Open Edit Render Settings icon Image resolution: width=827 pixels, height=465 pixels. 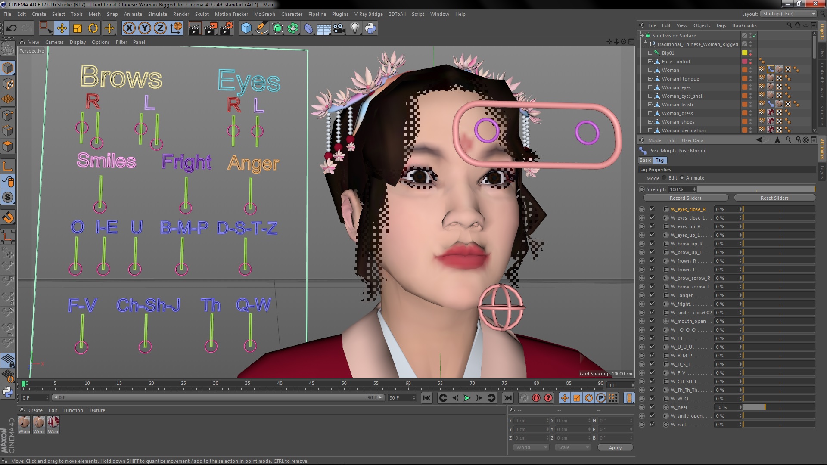tap(227, 28)
